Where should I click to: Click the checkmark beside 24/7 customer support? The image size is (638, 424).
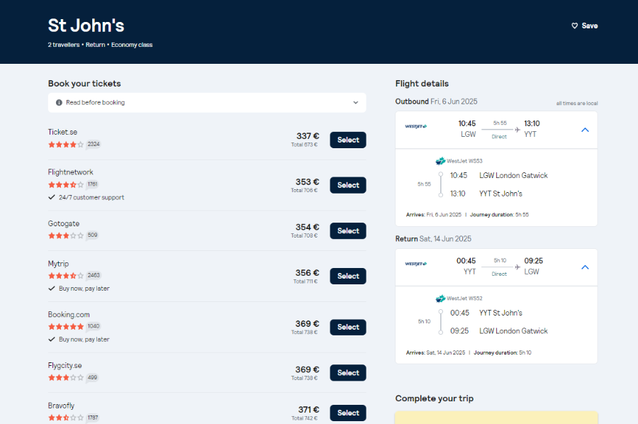coord(52,197)
